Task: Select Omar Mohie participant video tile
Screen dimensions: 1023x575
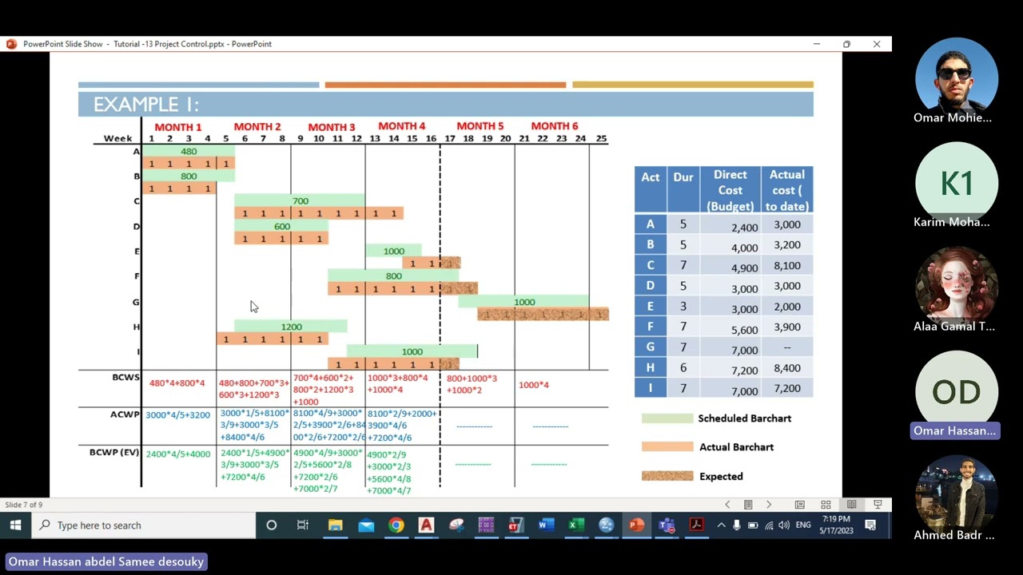Action: point(956,80)
